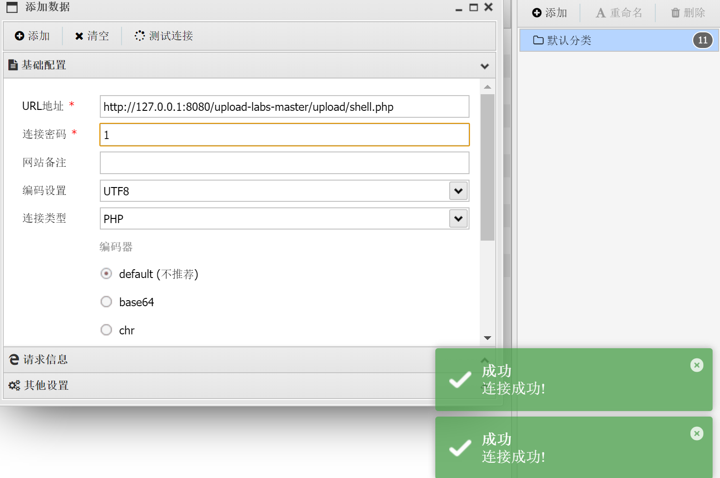Click the X icon of 清空
This screenshot has height=478, width=720.
click(x=79, y=36)
